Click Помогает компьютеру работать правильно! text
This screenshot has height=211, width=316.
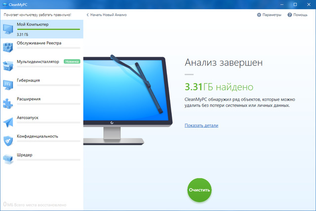[x=38, y=15]
